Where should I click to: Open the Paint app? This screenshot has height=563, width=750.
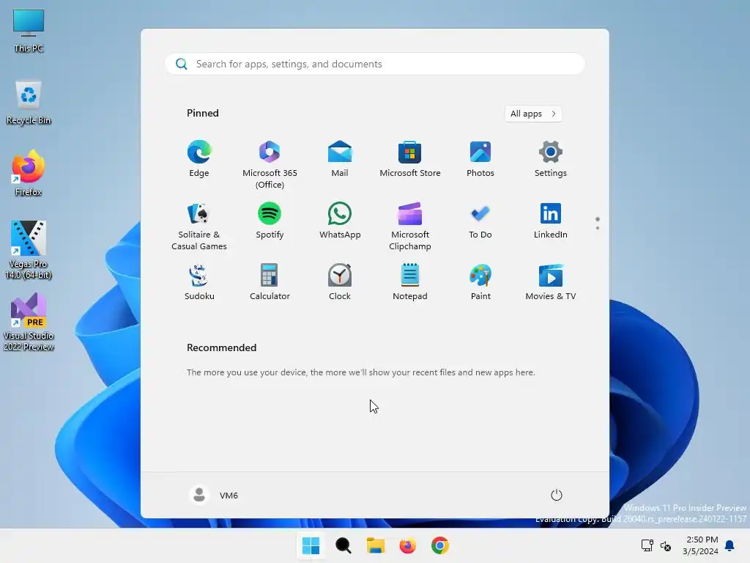click(x=480, y=283)
